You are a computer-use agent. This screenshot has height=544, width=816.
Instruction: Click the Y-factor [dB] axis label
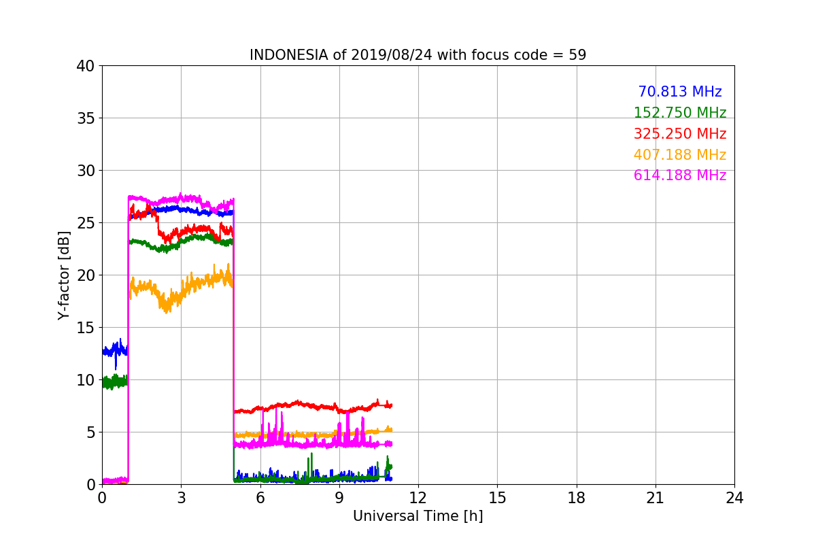tap(64, 275)
